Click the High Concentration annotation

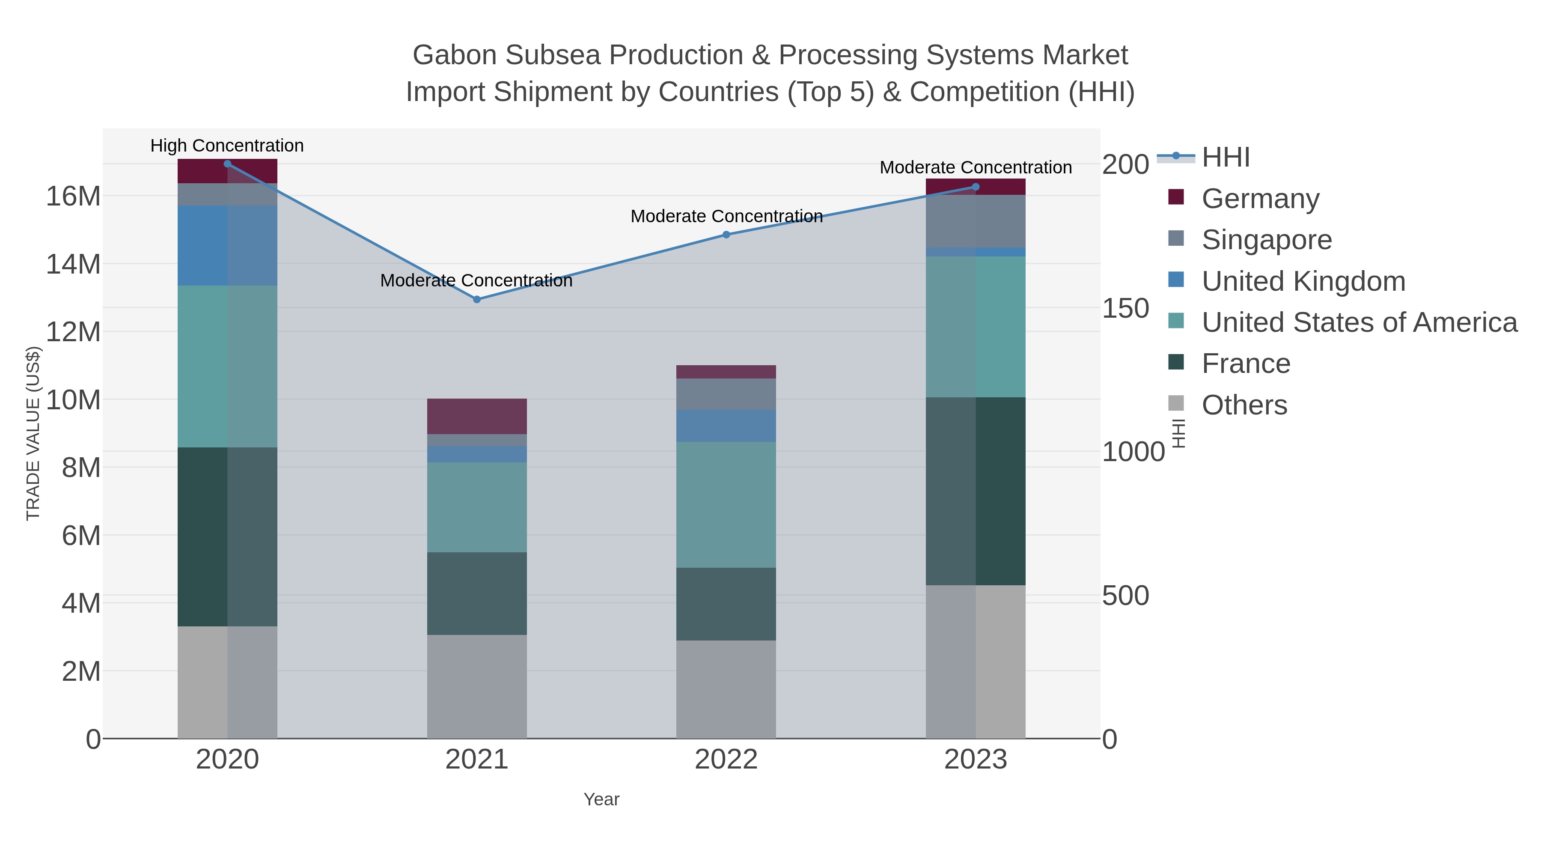tap(227, 146)
